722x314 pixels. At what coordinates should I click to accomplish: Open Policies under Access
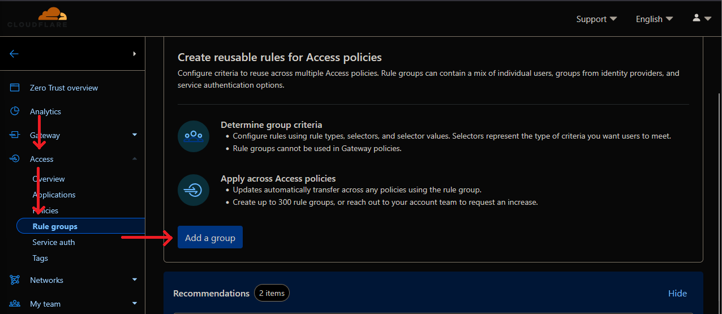point(45,210)
